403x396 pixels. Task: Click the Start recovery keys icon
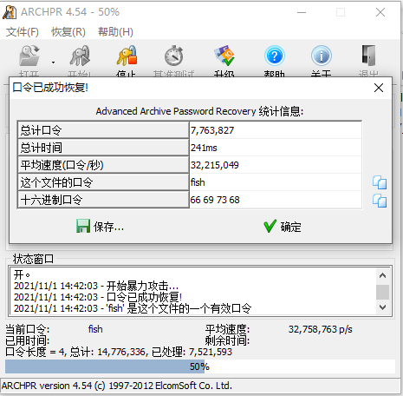pyautogui.click(x=80, y=56)
